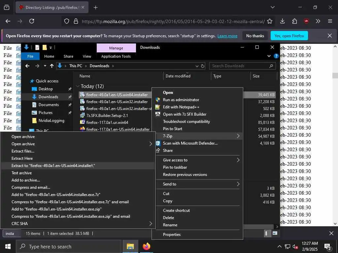The image size is (338, 253).
Task: Click the 7z.SFX.Builder.Setup-2.1 file icon
Action: [x=82, y=115]
